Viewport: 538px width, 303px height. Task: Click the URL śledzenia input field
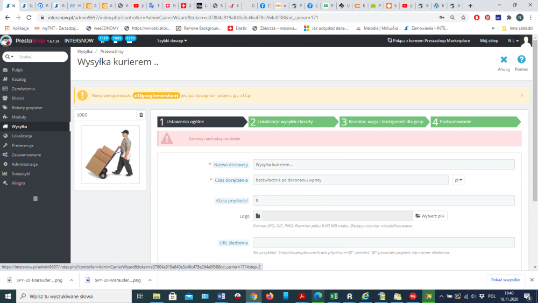click(384, 243)
